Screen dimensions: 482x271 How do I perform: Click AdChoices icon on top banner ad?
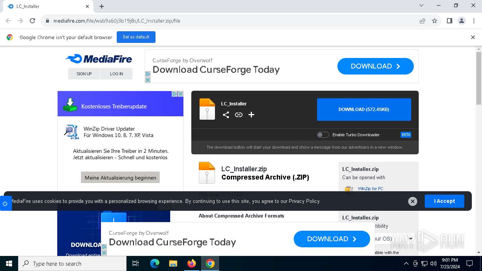coord(148,74)
